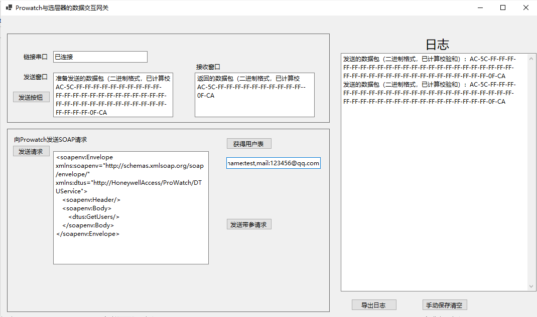Click the log scrollbar up arrow
The width and height of the screenshot is (537, 317).
(531, 59)
